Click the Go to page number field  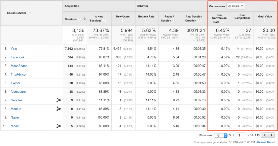[x=241, y=135]
